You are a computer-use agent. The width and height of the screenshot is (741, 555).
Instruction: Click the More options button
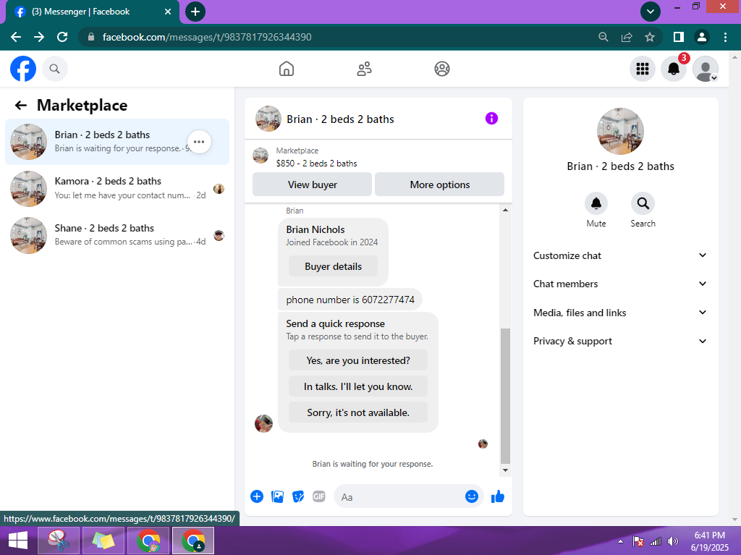click(439, 185)
